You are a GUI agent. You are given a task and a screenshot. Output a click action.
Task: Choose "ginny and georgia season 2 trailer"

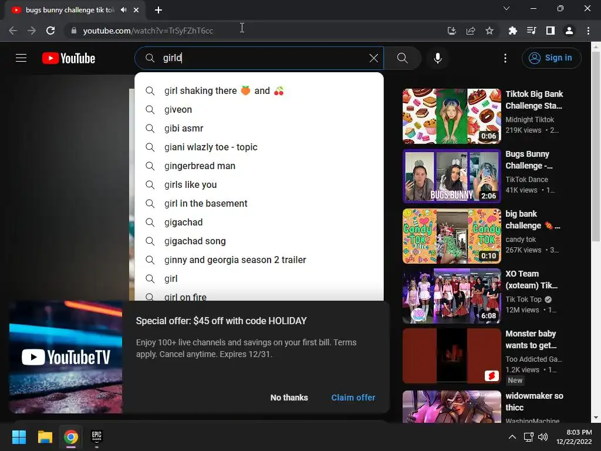point(259,260)
